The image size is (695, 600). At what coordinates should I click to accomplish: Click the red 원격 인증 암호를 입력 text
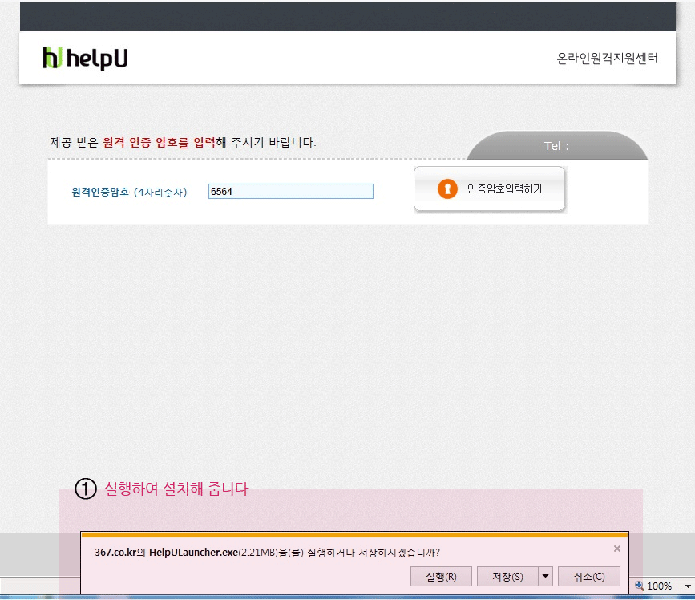click(159, 143)
